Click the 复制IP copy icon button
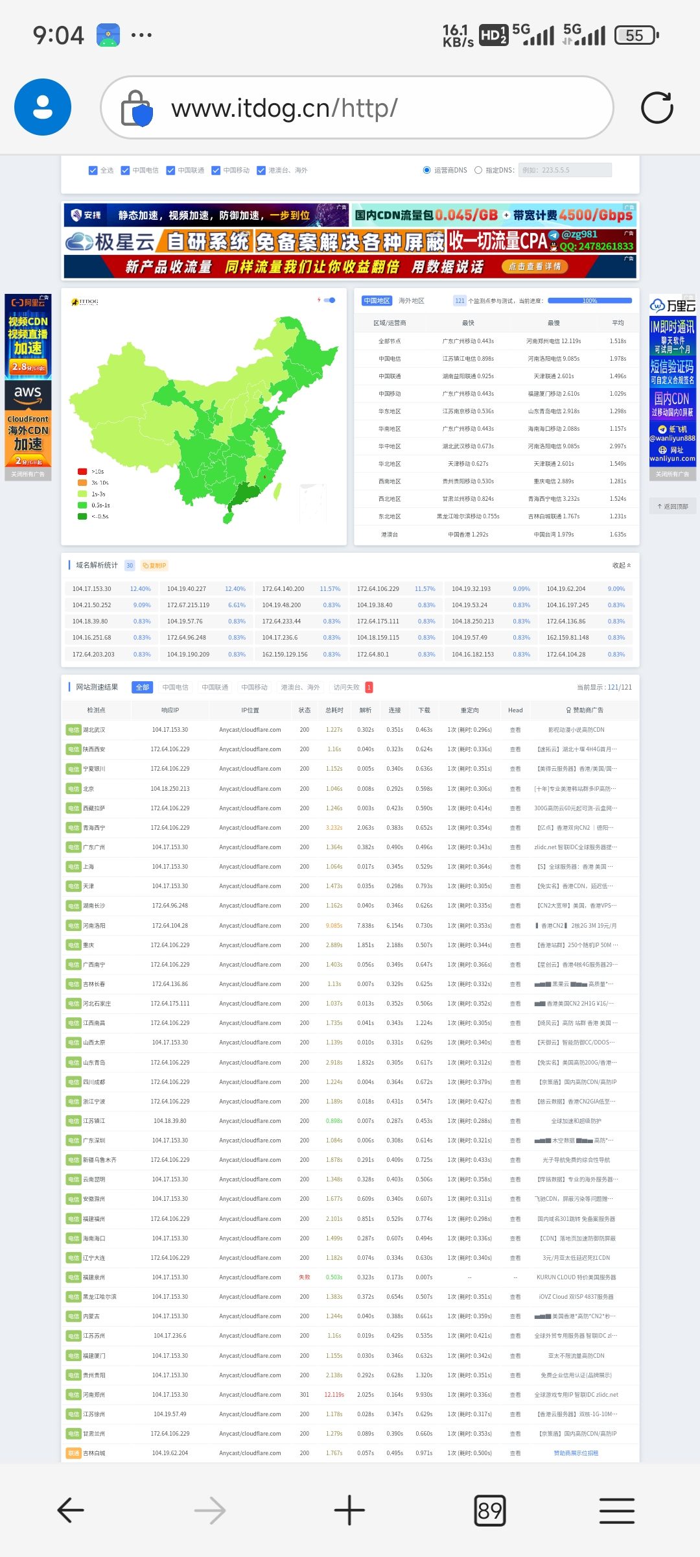The image size is (700, 1557). [x=154, y=566]
